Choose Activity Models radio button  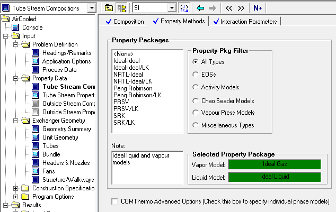click(197, 87)
